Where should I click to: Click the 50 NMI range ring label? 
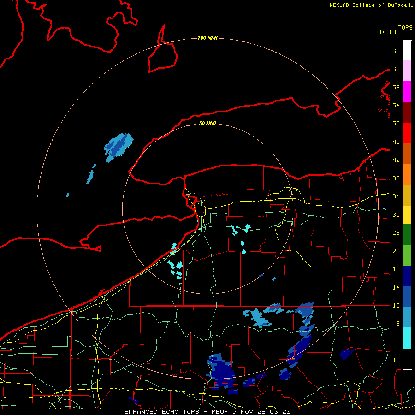point(207,123)
